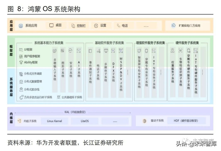Click the 硬件服务子系统集 heading
Image resolution: width=221 pixels, height=151 pixels.
[187, 43]
